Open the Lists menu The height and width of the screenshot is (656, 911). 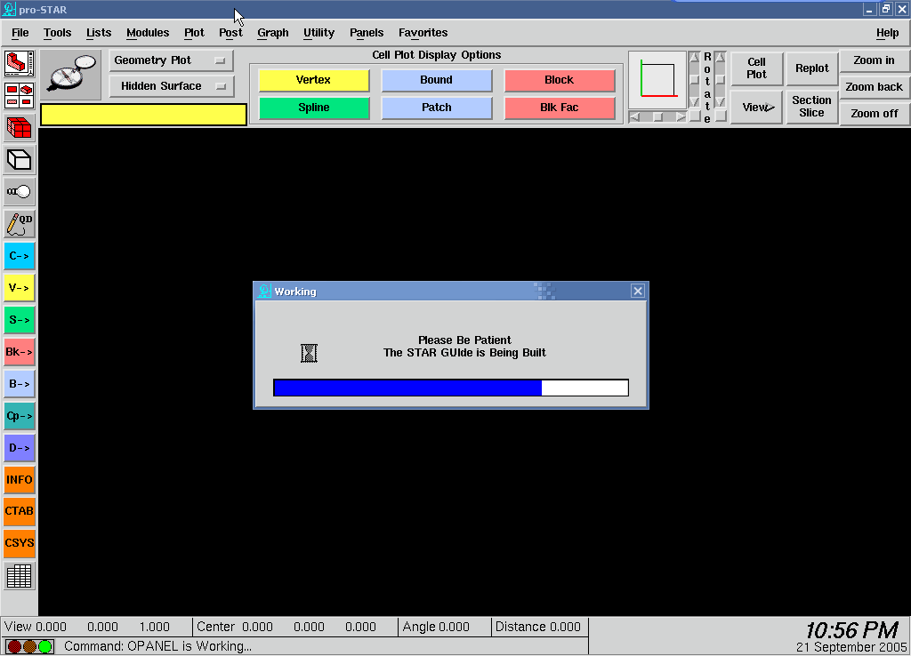tap(98, 33)
